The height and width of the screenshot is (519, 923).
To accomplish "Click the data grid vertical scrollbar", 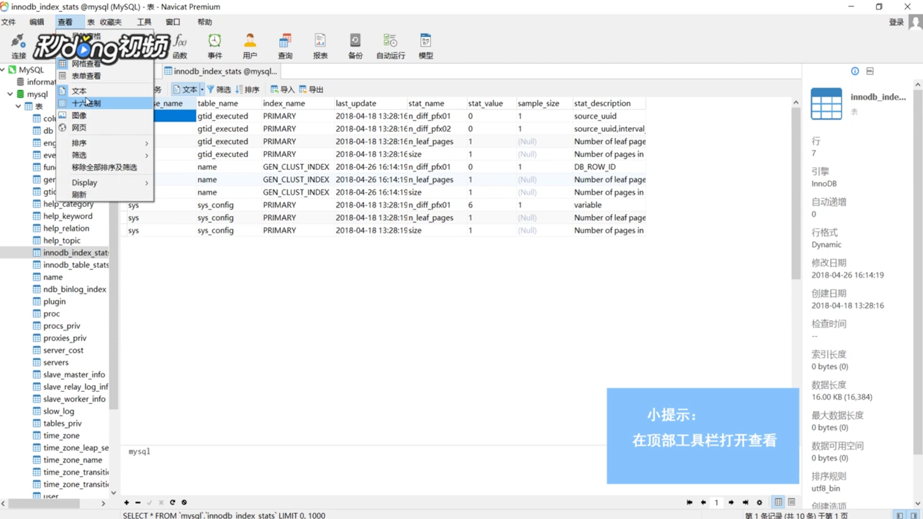I will pyautogui.click(x=796, y=193).
